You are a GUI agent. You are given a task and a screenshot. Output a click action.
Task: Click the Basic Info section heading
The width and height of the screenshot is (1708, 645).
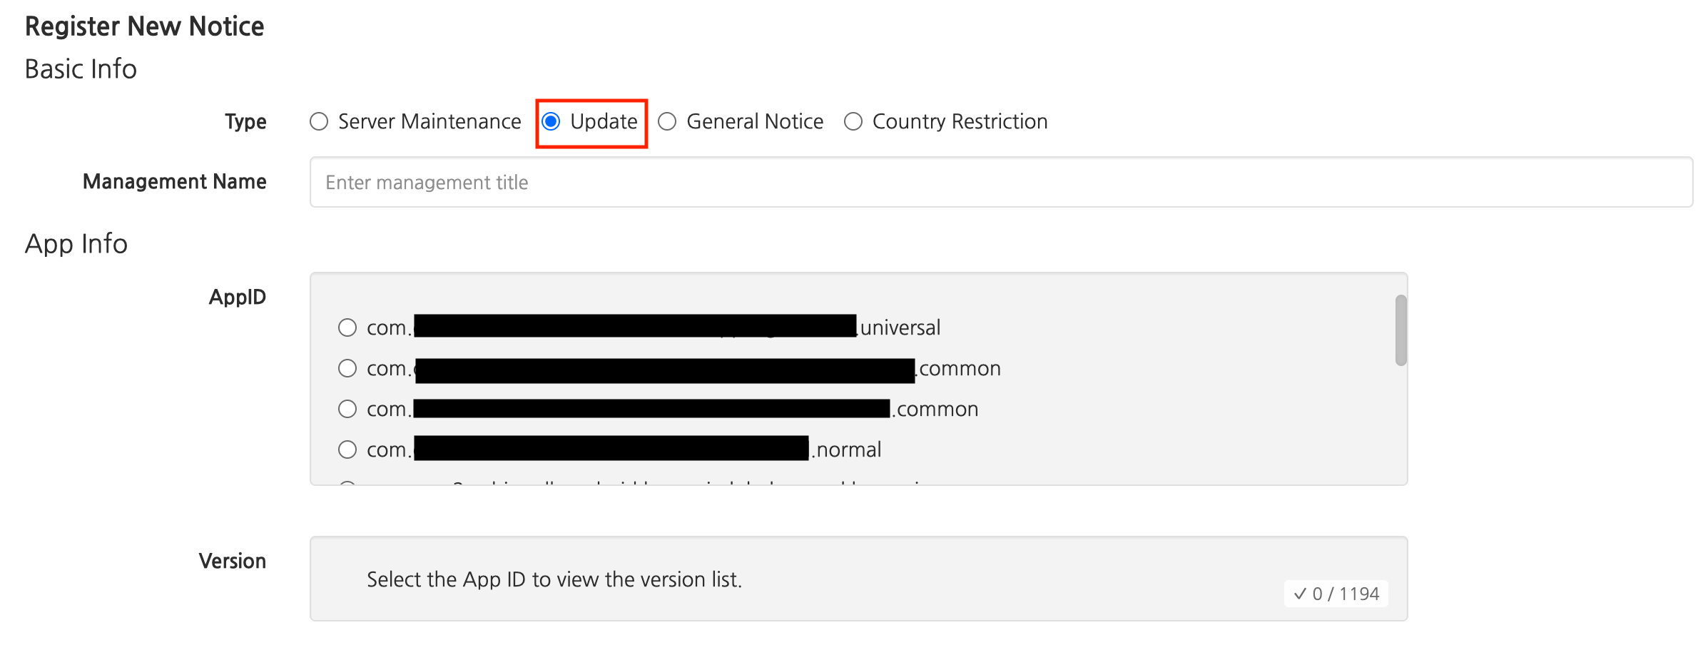[81, 69]
